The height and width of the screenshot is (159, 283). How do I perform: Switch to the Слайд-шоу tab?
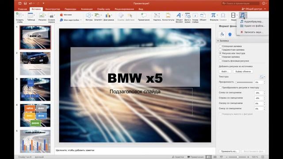103,9
